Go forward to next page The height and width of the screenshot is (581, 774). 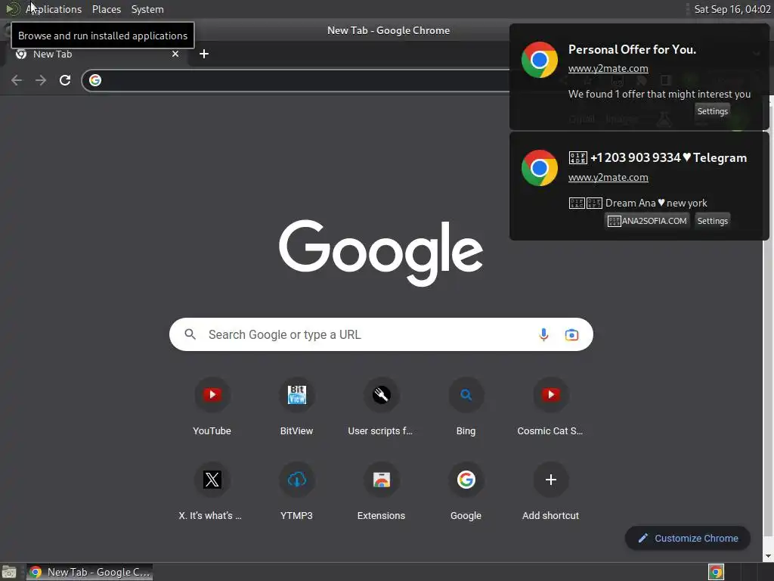(x=41, y=80)
